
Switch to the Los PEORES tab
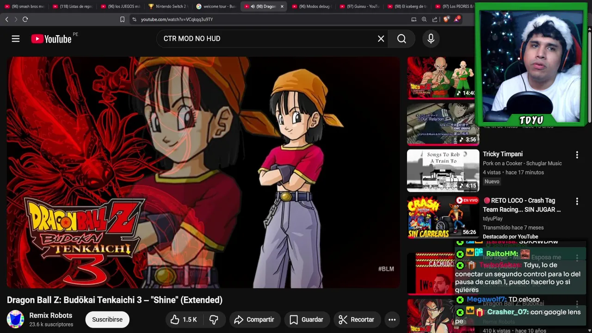[455, 6]
